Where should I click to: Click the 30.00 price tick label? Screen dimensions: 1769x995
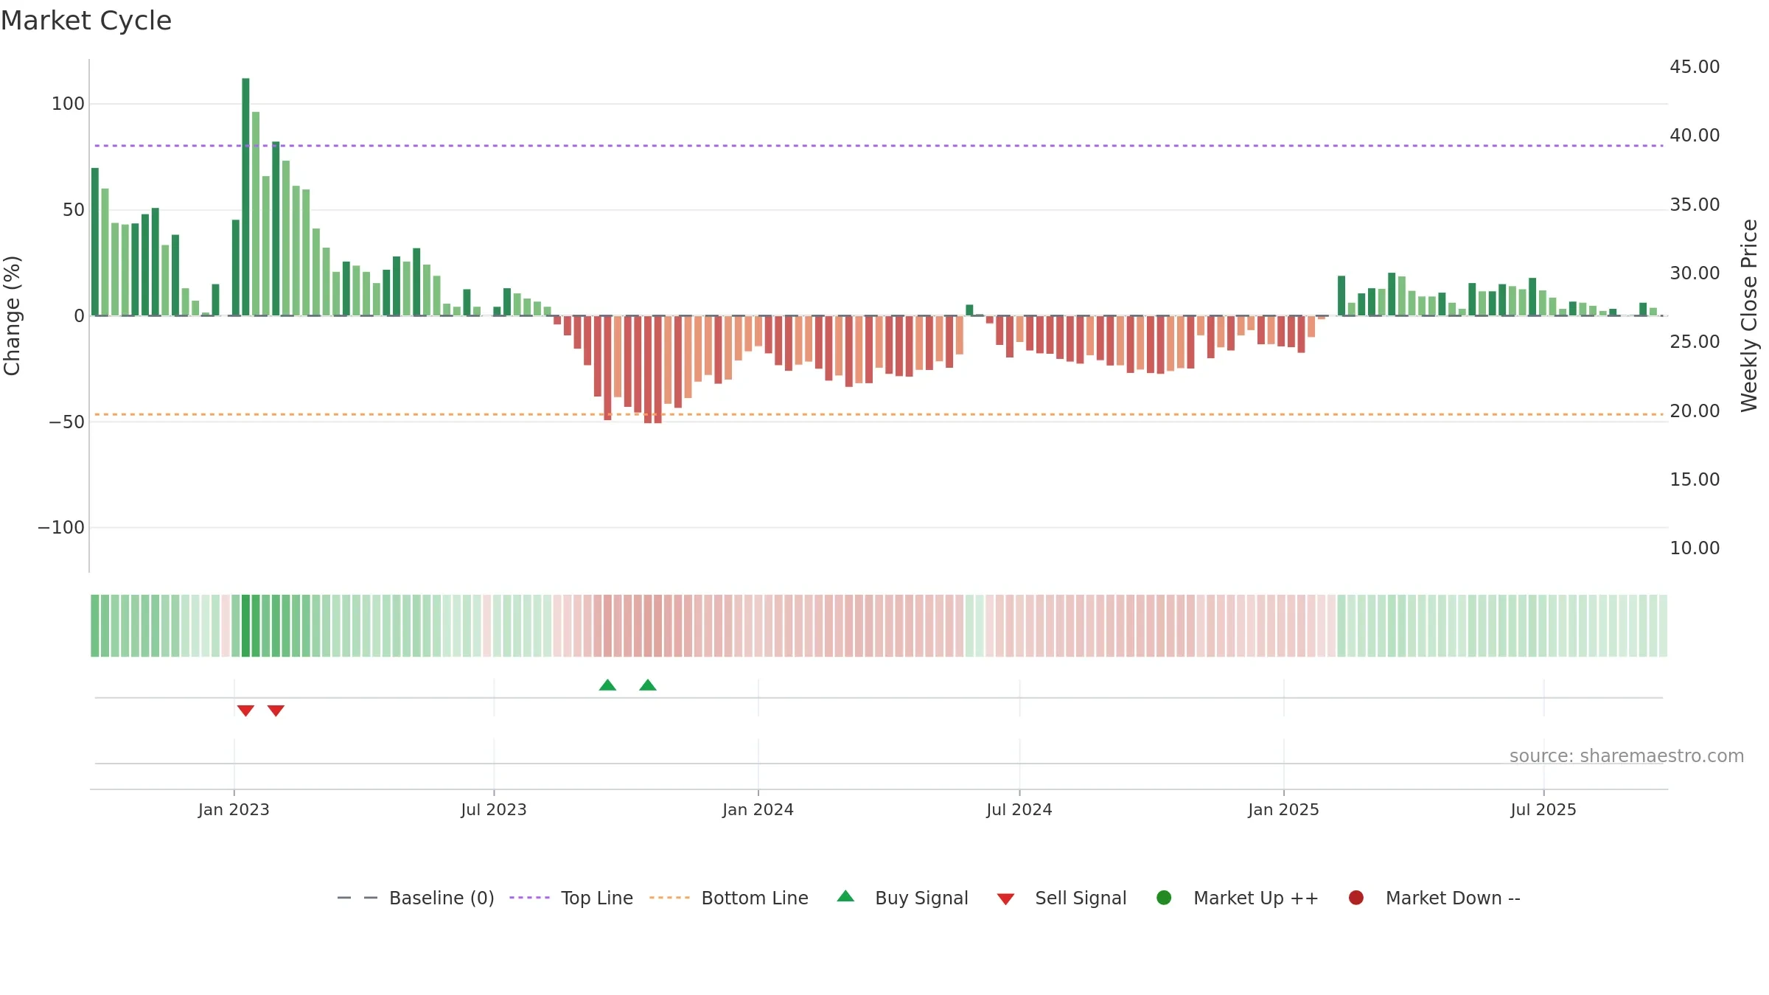click(1695, 273)
